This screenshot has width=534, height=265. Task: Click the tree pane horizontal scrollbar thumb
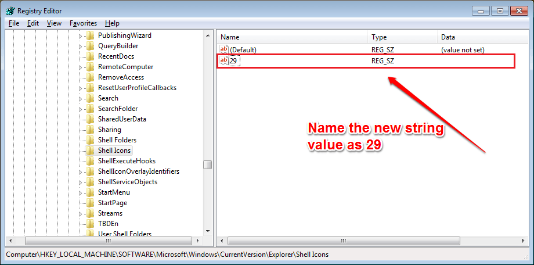pos(107,241)
